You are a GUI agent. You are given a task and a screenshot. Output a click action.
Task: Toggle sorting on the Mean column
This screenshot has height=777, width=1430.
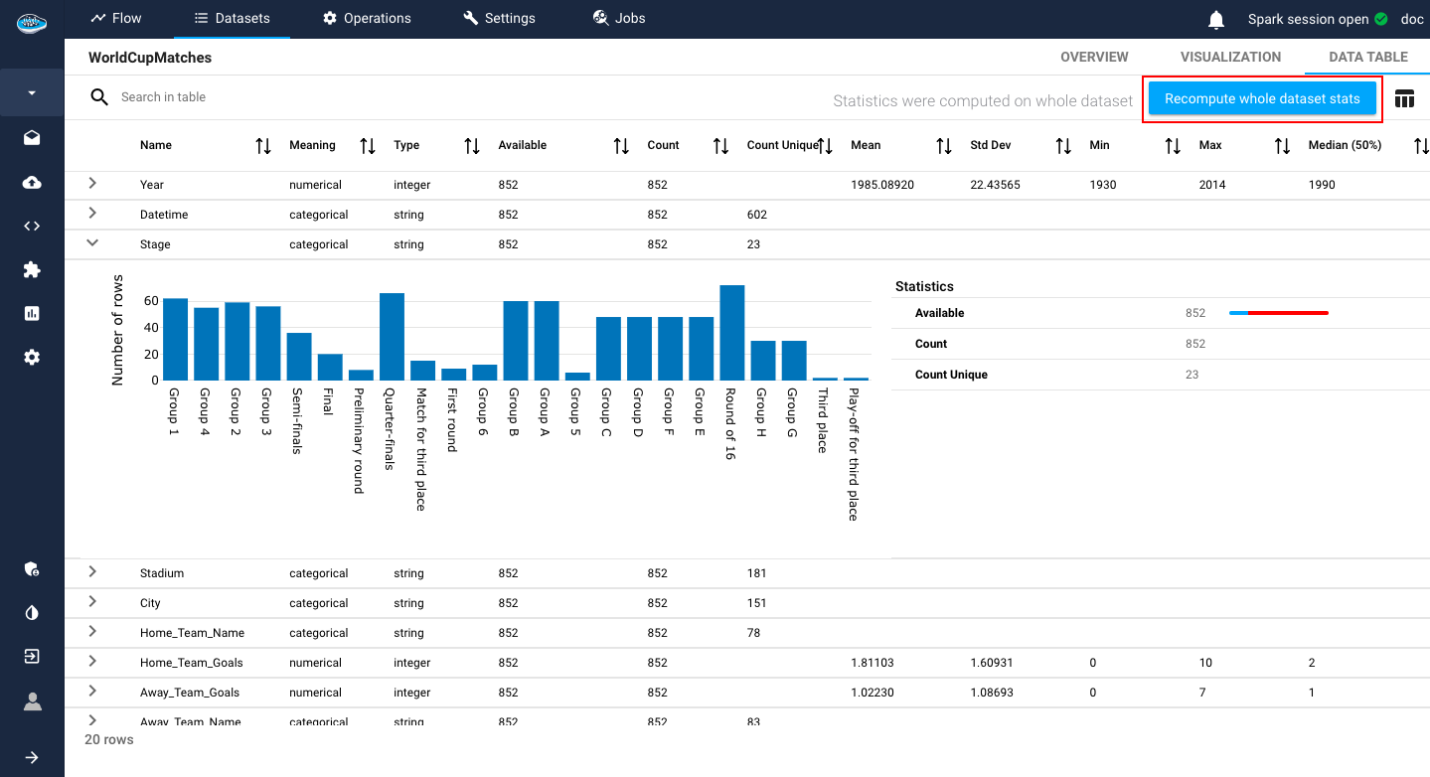pyautogui.click(x=942, y=145)
